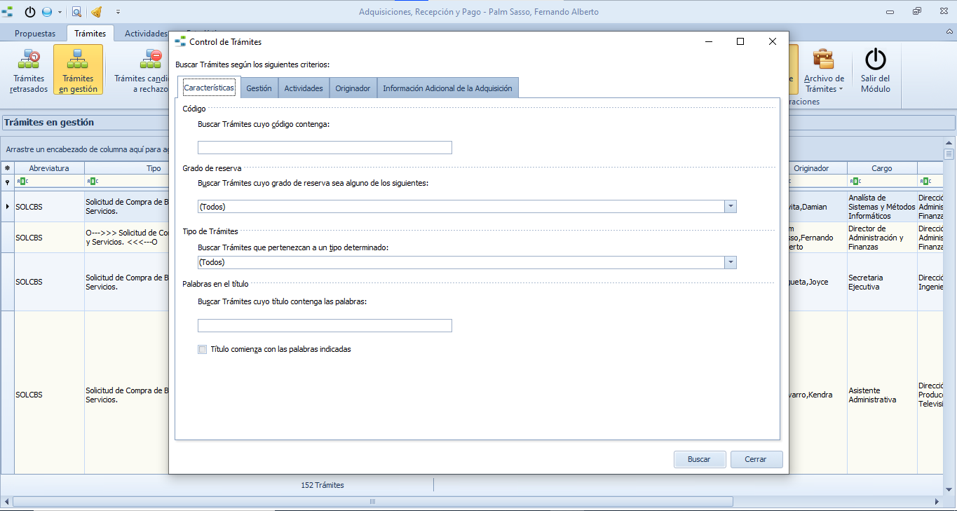
Task: Click the Asistente Administrativa cell
Action: 882,395
